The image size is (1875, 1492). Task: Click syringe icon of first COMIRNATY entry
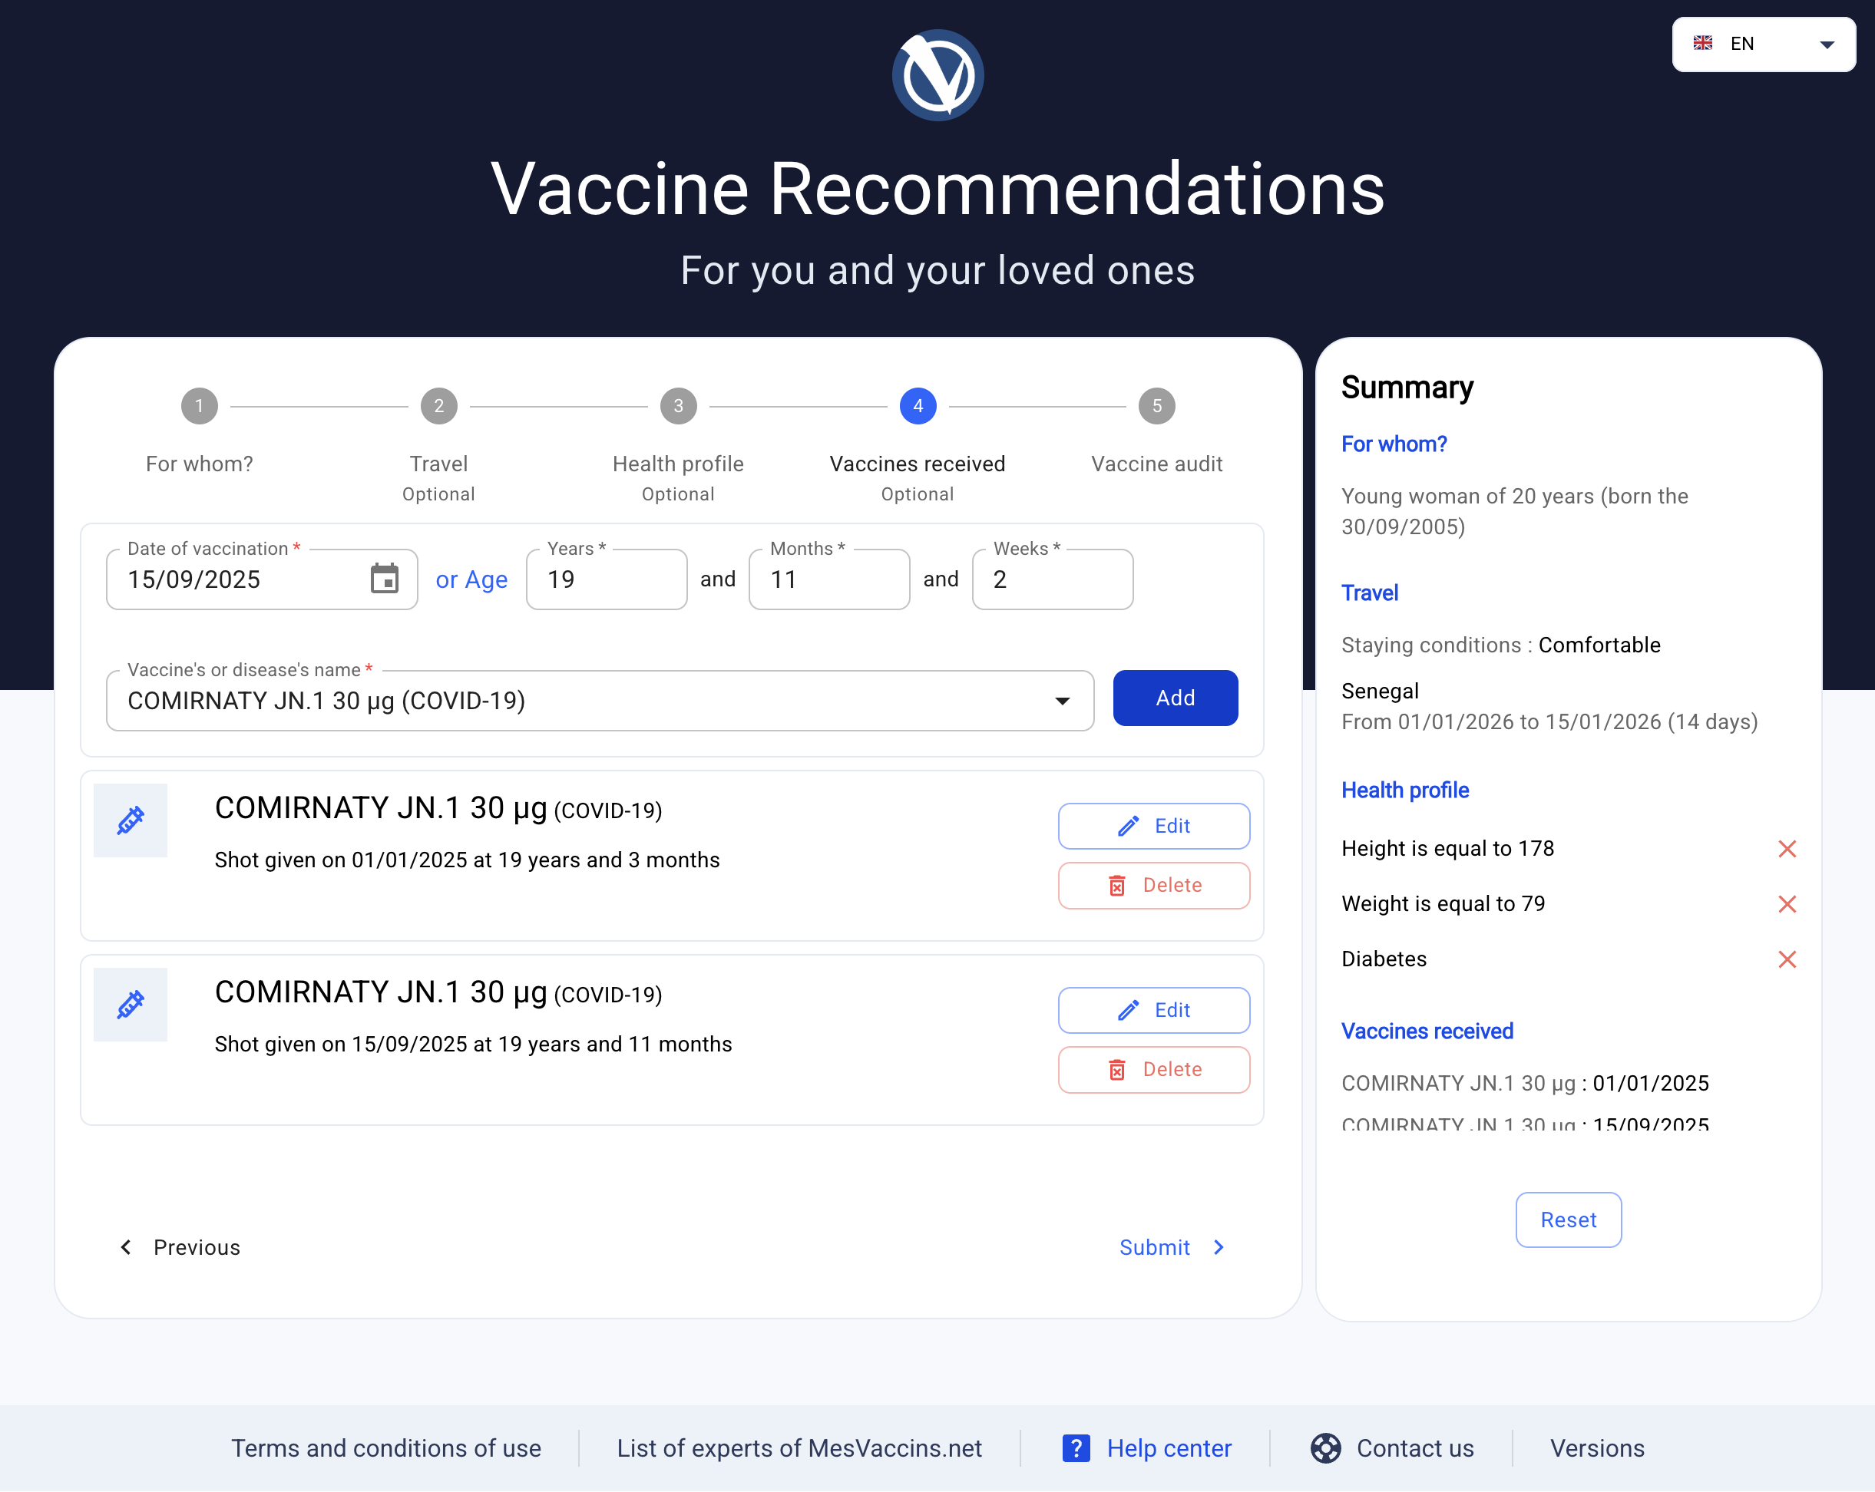(x=131, y=820)
